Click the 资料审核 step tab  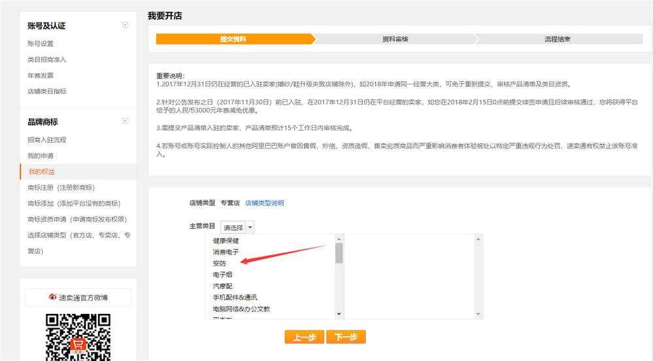(395, 39)
